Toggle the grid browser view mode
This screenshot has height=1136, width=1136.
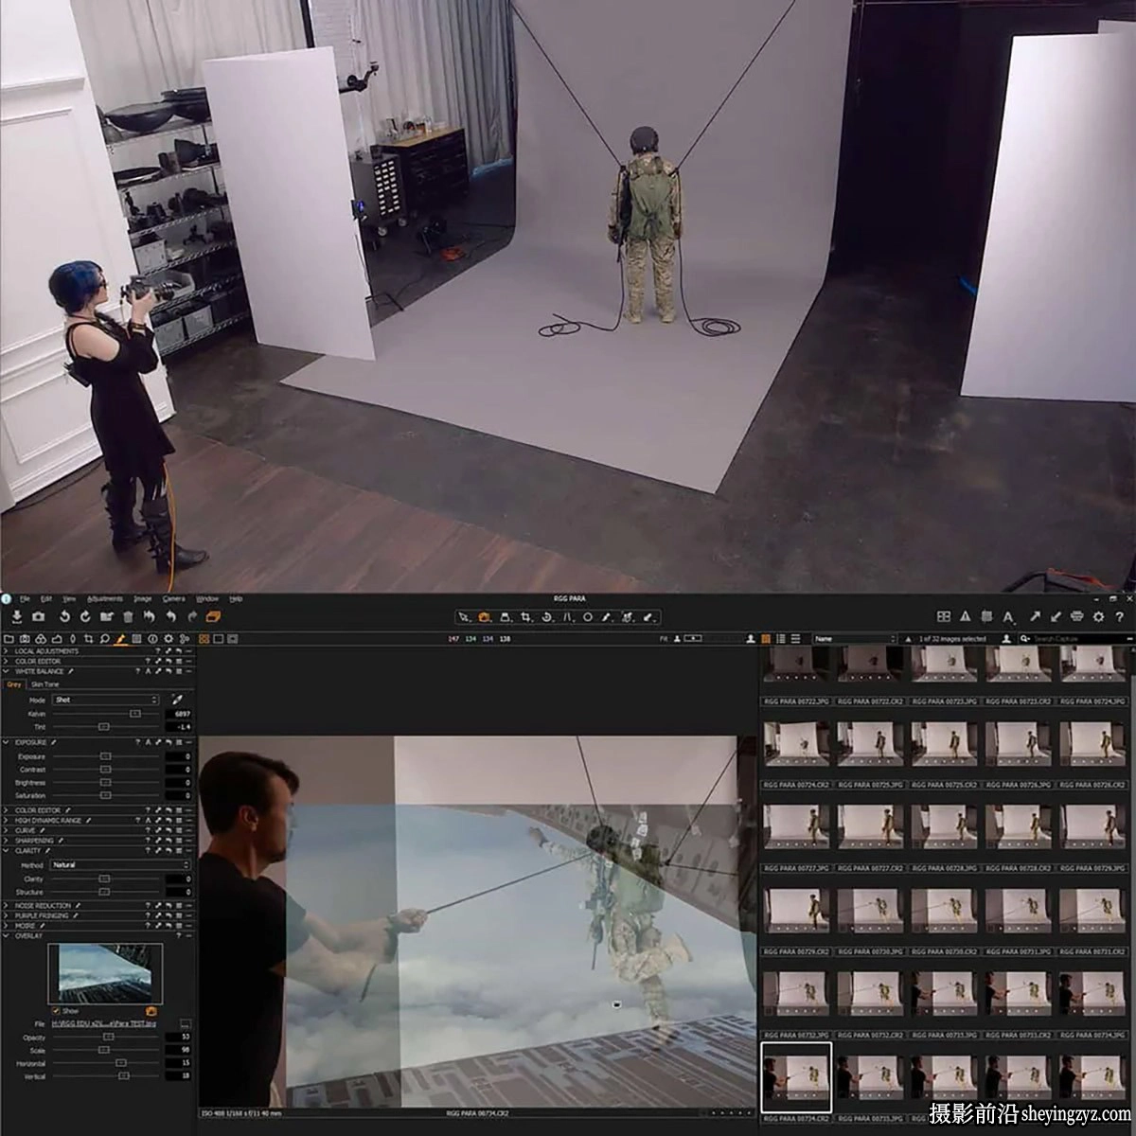pyautogui.click(x=766, y=639)
